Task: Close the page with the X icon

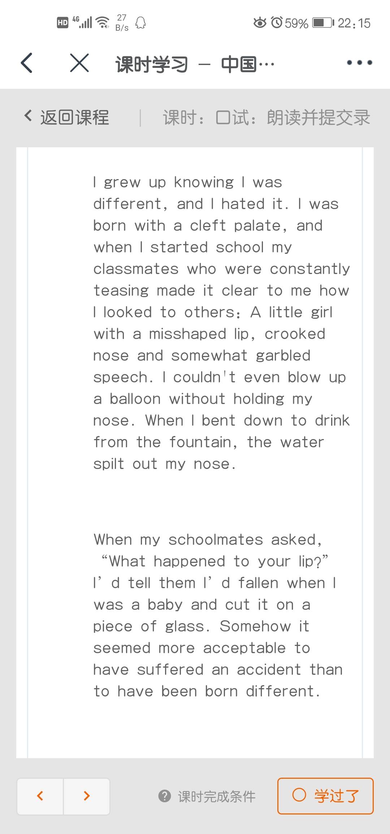Action: point(79,63)
